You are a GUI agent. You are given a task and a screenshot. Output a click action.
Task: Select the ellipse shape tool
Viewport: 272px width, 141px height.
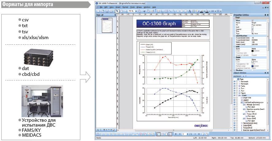click(x=182, y=11)
